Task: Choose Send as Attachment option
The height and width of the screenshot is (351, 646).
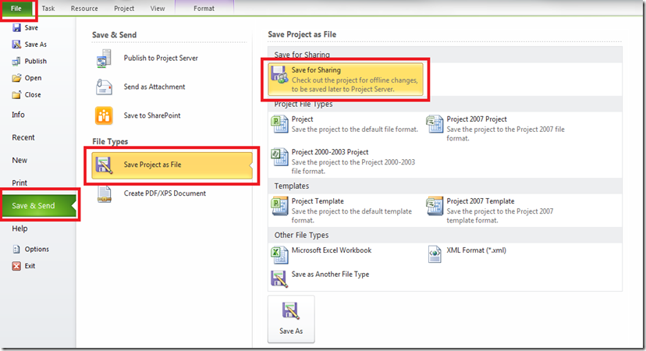Action: click(154, 87)
